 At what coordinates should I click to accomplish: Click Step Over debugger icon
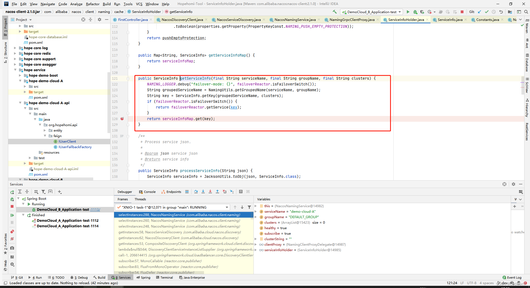[196, 192]
